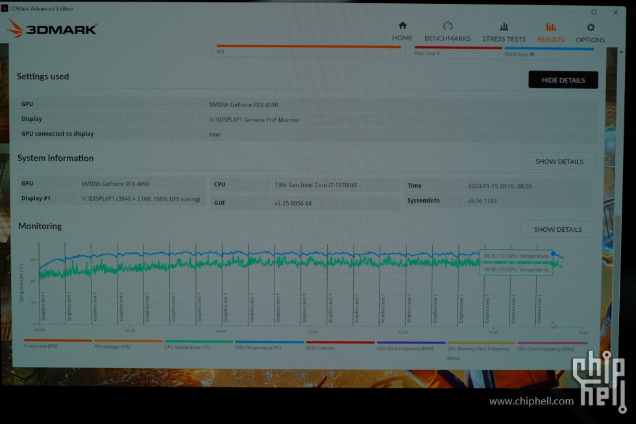Image resolution: width=636 pixels, height=424 pixels.
Task: Click the 13th Gen Intel Core i7-13700KF text
Action: 316,185
